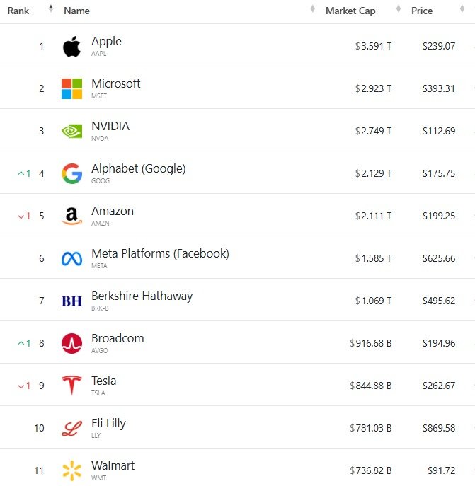This screenshot has height=486, width=475.
Task: Click the Microsoft logo icon
Action: pos(71,88)
